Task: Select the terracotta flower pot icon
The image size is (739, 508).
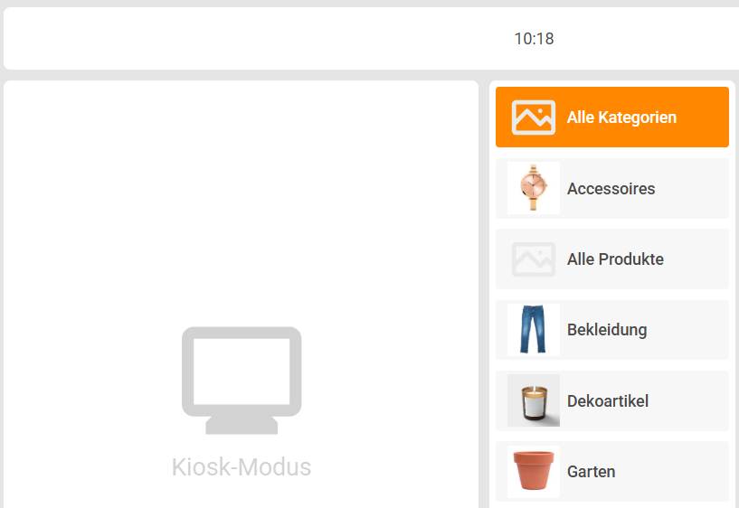Action: pyautogui.click(x=534, y=471)
